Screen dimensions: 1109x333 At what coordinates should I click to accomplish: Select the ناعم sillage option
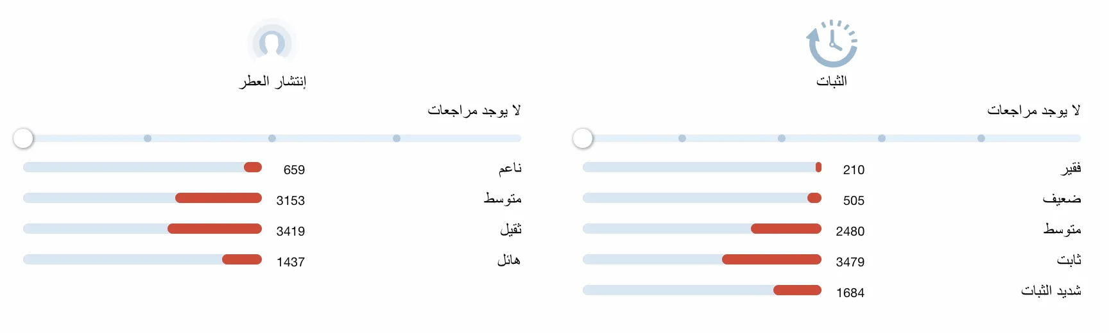(x=510, y=168)
